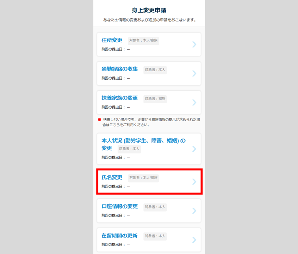Click chevron arrow on 口座情報の変更 card
298x254 pixels.
194,211
